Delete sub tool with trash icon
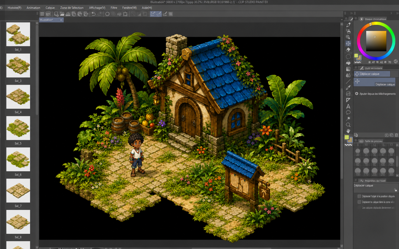This screenshot has width=399, height=249. 396,135
